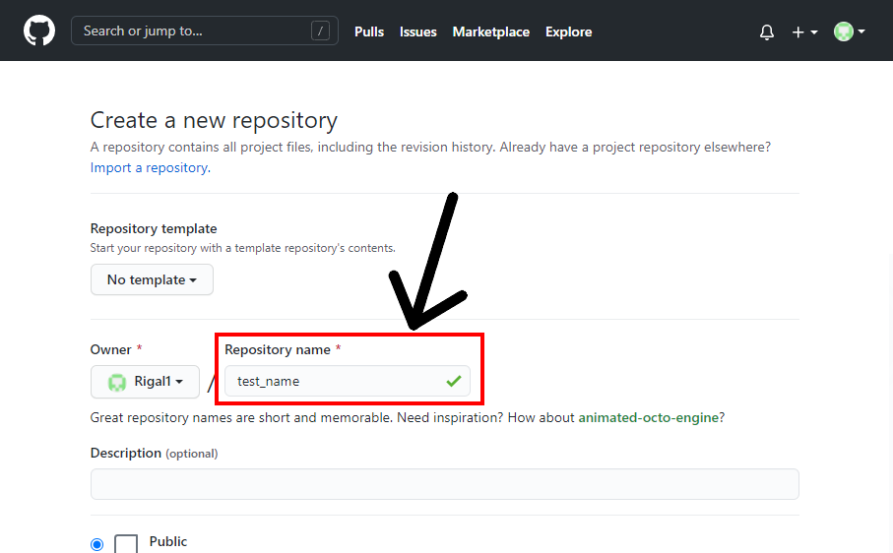Open the GitHub Octocat home logo

(39, 31)
